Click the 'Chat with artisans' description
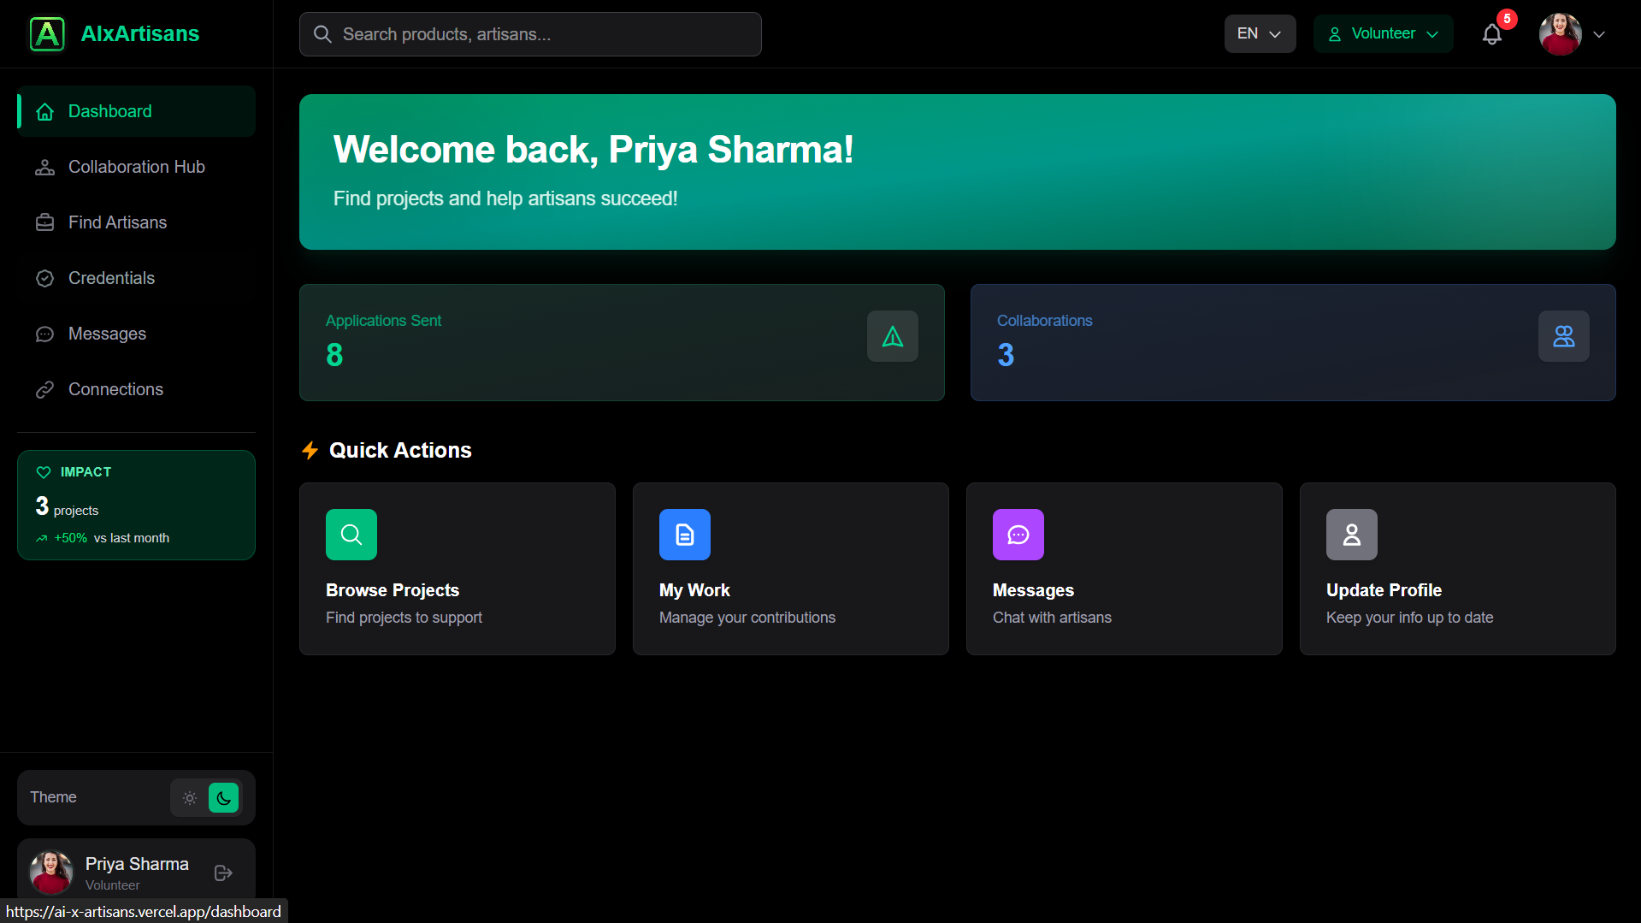The image size is (1641, 923). point(1052,618)
